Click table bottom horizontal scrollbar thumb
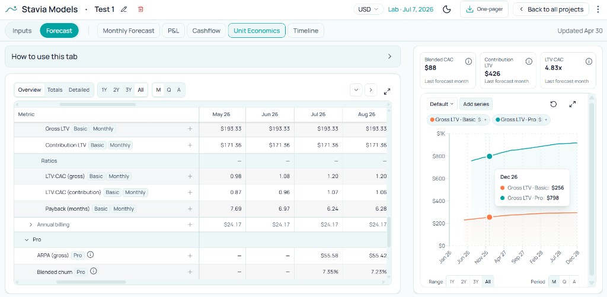 pos(91,282)
